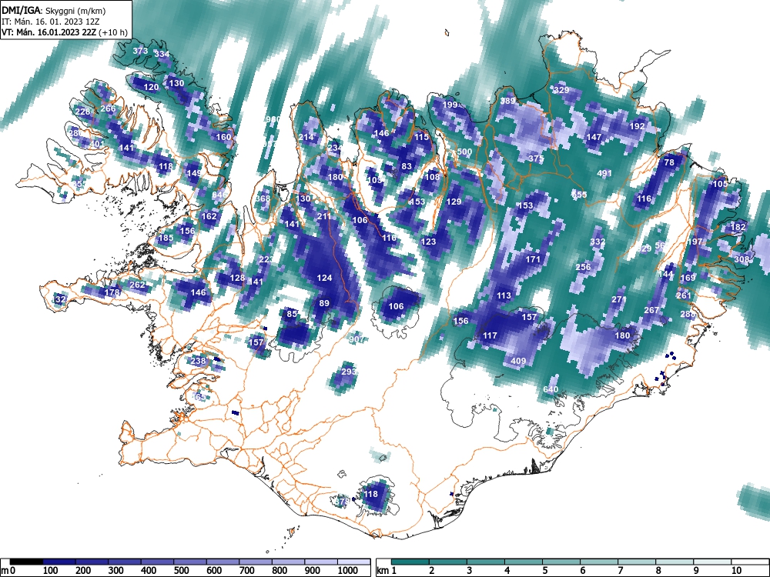Pick the 500–600 m legend swatch
This screenshot has height=577, width=770.
(190, 562)
